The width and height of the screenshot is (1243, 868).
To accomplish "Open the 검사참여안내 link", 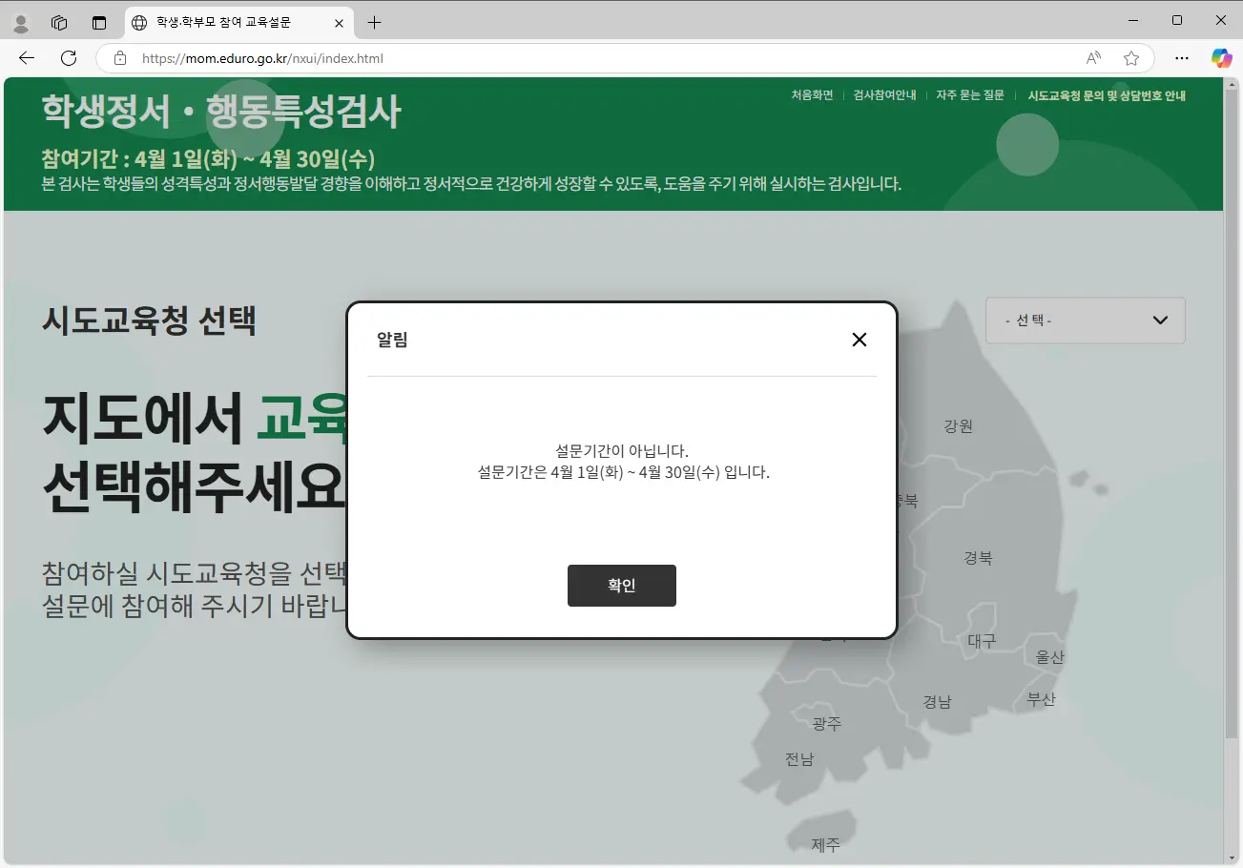I will 884,95.
